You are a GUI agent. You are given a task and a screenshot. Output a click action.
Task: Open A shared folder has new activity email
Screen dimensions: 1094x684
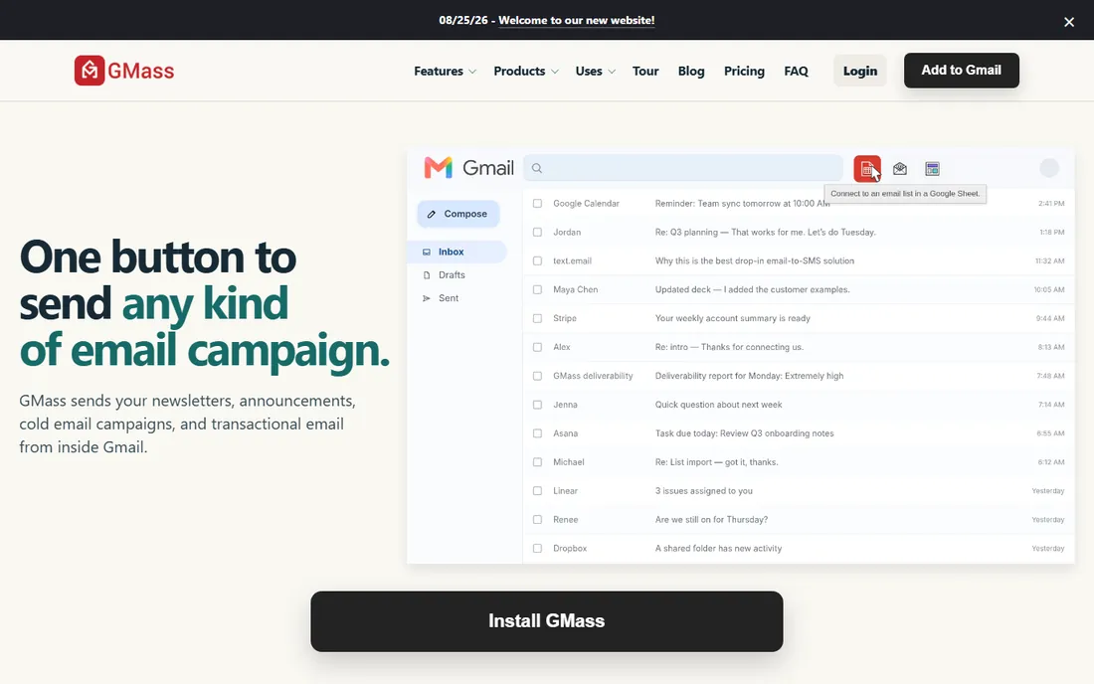(718, 548)
